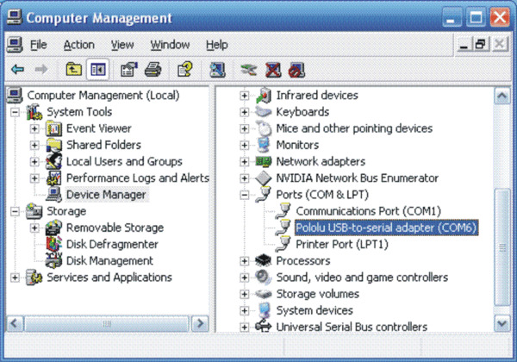Click left pane scroll right arrow
Screen dimensions: 517x362
(x=200, y=323)
